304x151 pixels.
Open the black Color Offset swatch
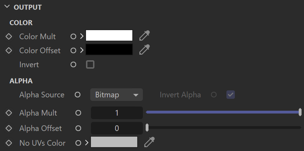tap(109, 49)
